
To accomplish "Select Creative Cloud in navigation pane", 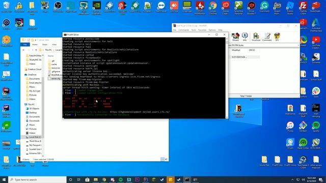I will coord(33,69).
